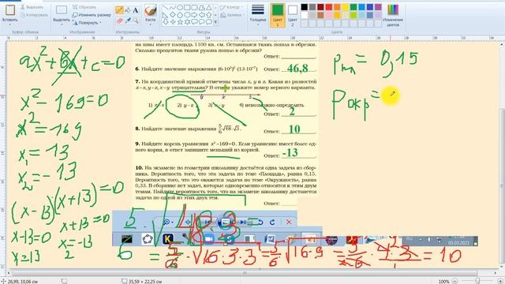Click the 100% zoom level text

coord(443,281)
